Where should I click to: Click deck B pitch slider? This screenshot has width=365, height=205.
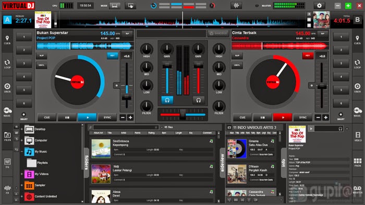(x=322, y=86)
